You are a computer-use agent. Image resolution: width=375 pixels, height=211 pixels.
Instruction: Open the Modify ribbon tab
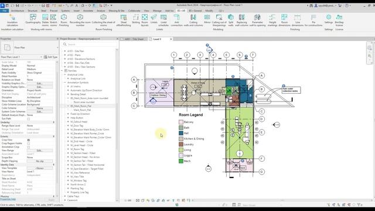coord(209,11)
